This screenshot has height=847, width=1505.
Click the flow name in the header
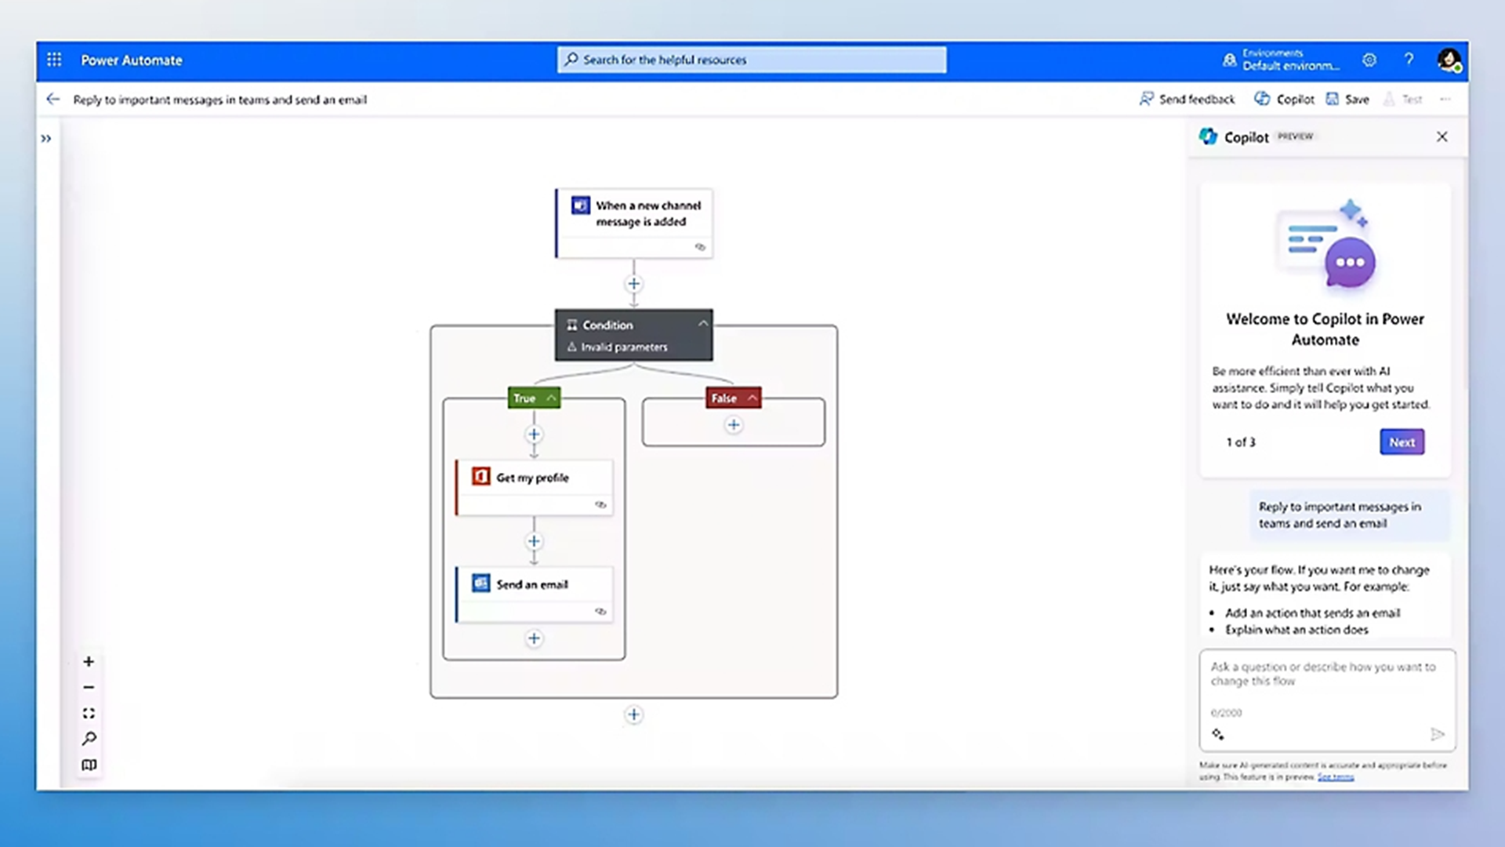click(x=220, y=100)
